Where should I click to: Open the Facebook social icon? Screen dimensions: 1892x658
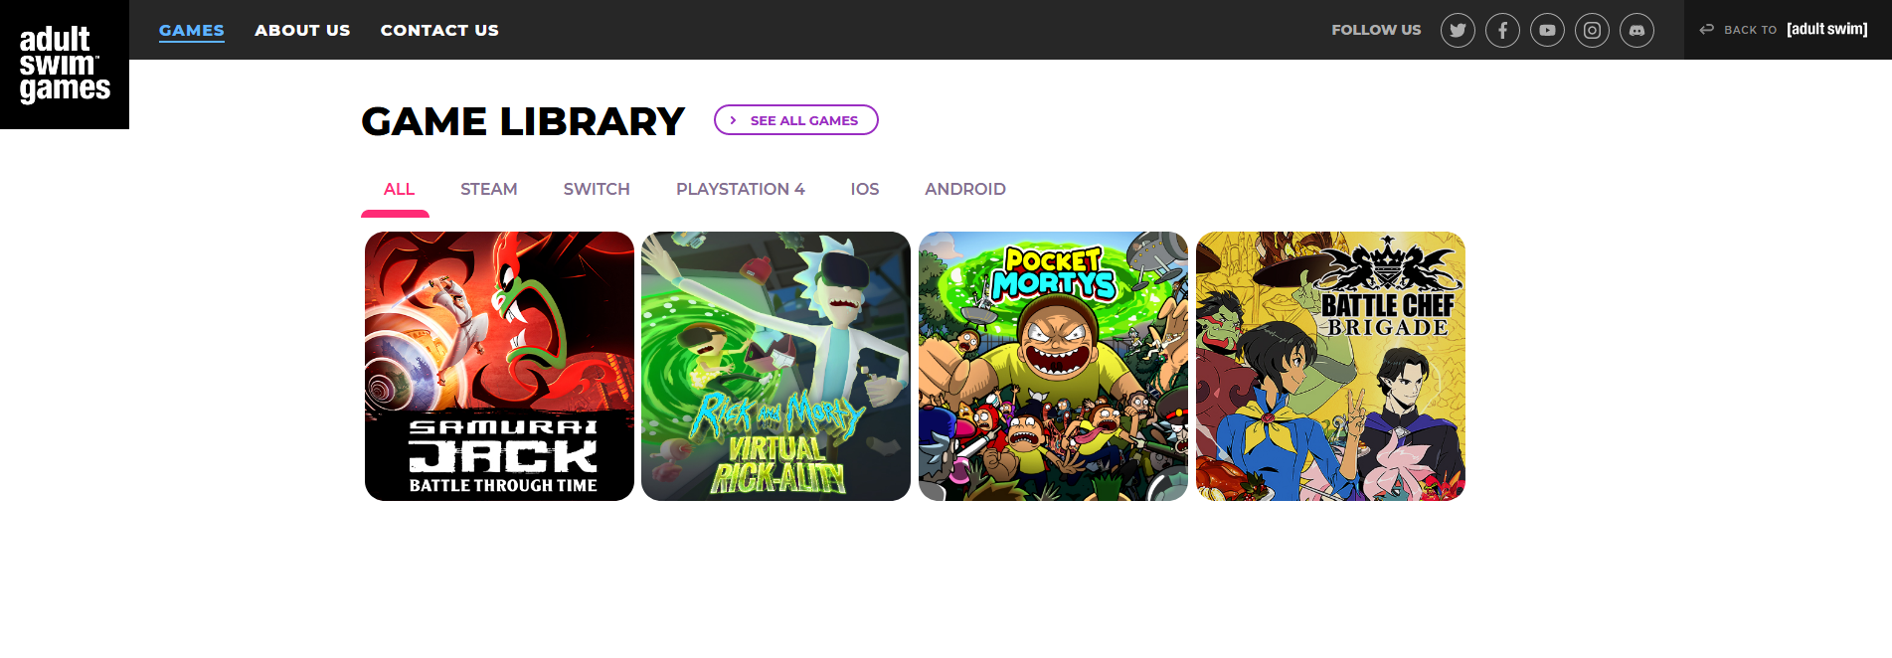pos(1502,30)
